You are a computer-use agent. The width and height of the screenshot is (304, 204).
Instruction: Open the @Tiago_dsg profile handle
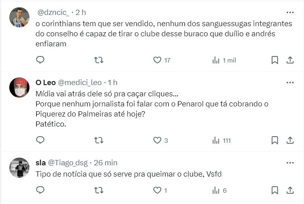coord(69,163)
